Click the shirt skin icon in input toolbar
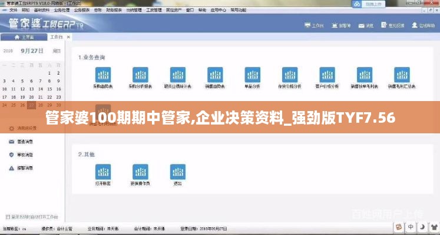Viewport: 440px width, 235px height. click(434, 227)
